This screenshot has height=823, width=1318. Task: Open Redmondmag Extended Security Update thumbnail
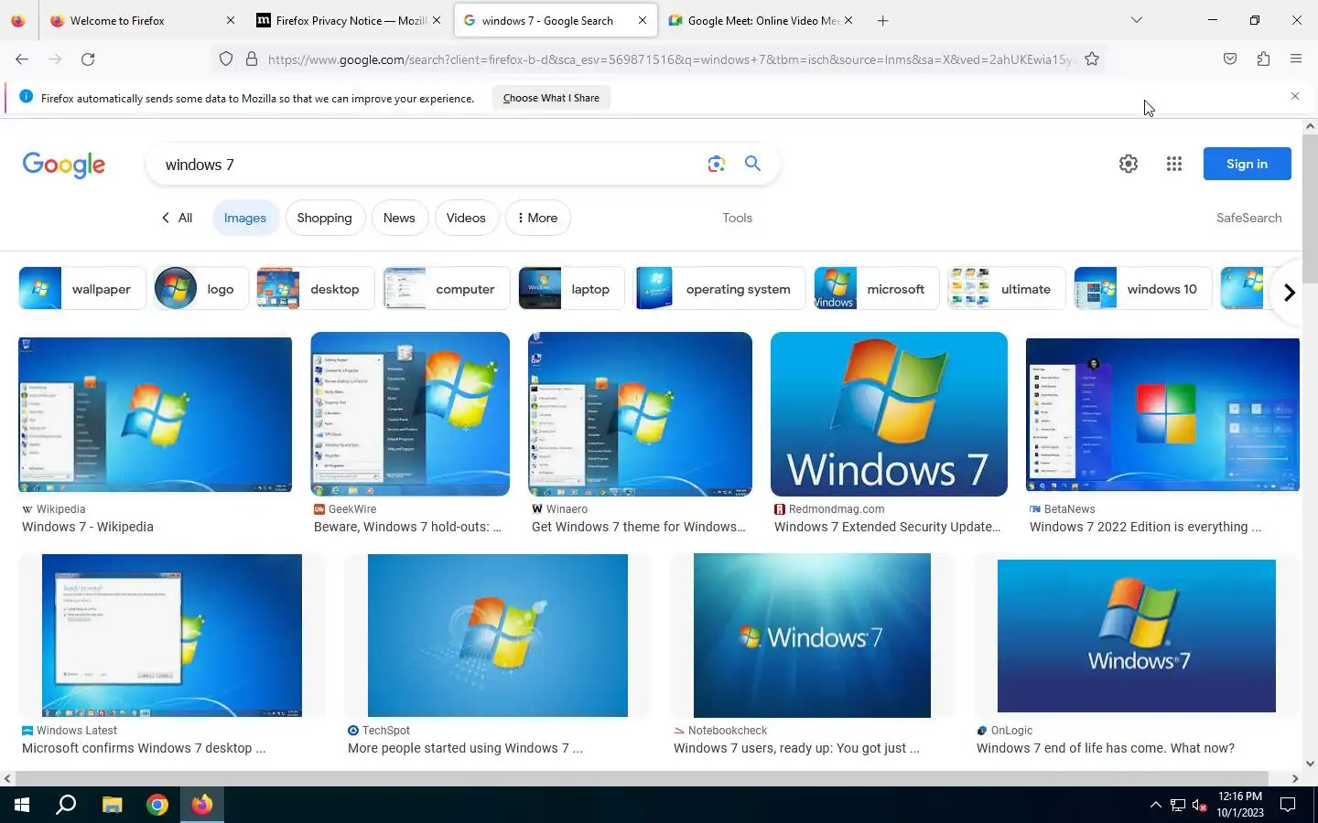tap(889, 414)
